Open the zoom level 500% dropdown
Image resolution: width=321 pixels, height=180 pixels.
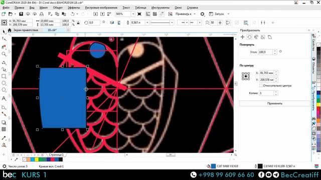(x=133, y=14)
